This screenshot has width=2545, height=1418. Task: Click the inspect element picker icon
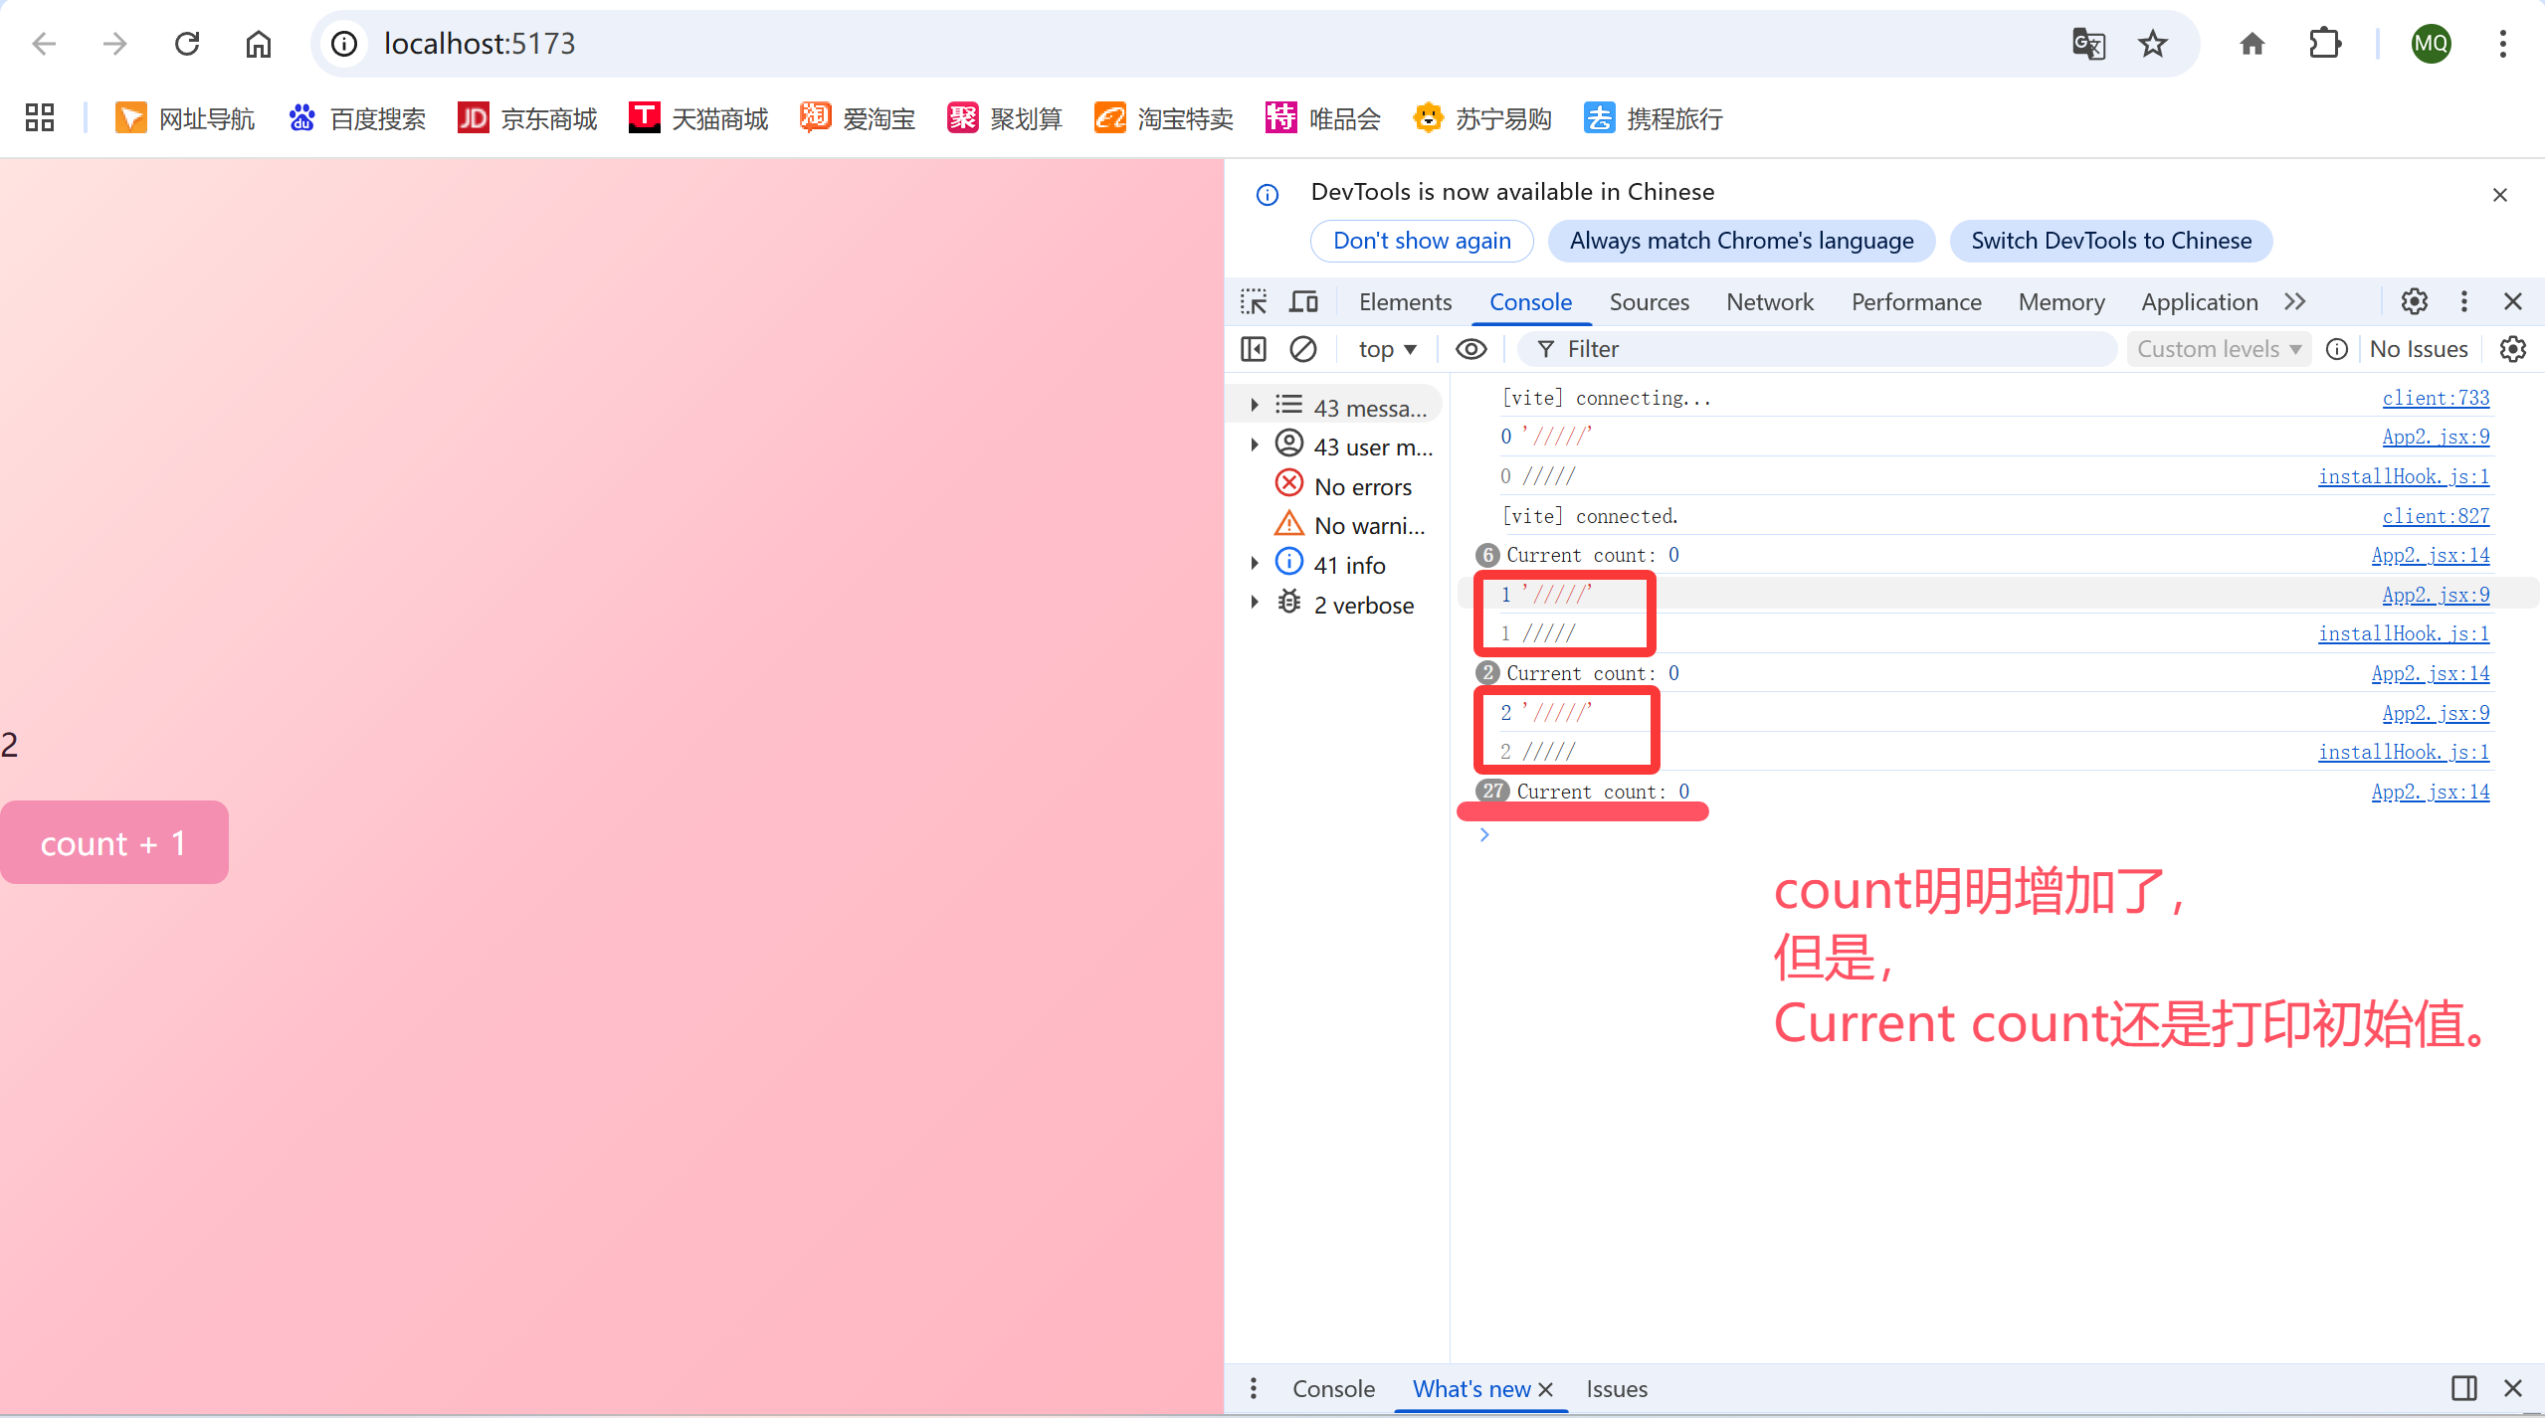pos(1254,301)
